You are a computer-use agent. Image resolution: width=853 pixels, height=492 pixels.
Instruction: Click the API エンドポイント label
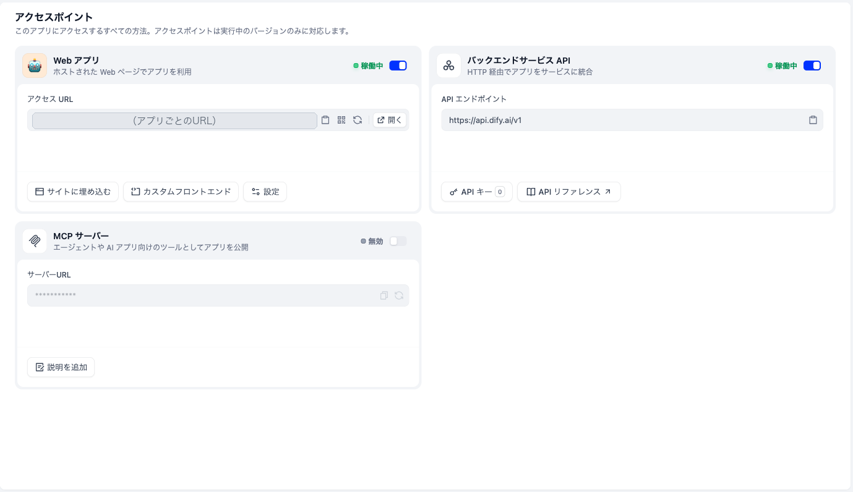point(474,99)
